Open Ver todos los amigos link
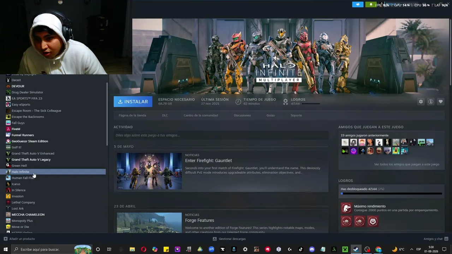 (407, 164)
